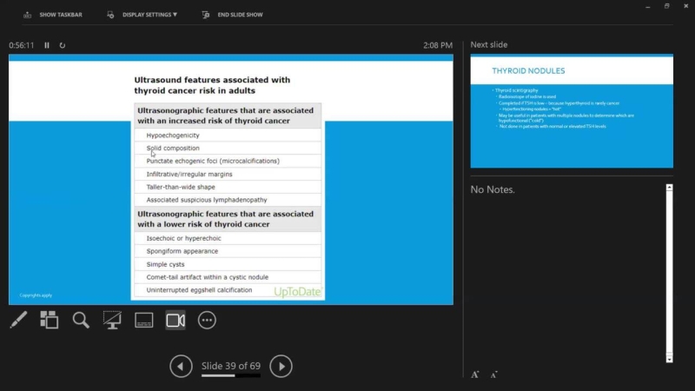
Task: Open more slide show options
Action: pos(207,321)
